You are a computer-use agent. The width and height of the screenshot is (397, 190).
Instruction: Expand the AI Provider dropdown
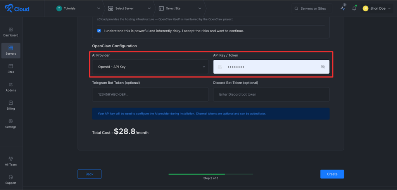click(x=150, y=67)
